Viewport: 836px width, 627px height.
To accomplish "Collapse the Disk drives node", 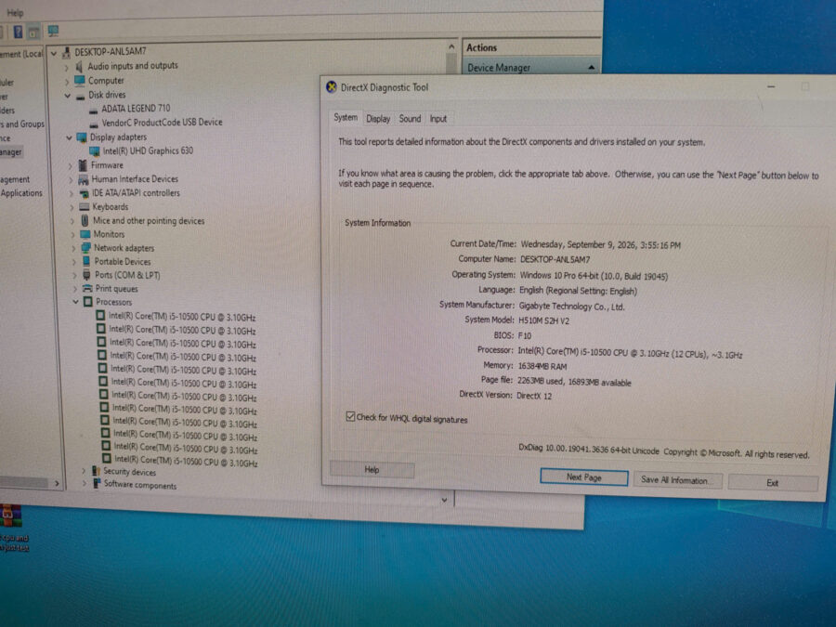I will tap(67, 96).
